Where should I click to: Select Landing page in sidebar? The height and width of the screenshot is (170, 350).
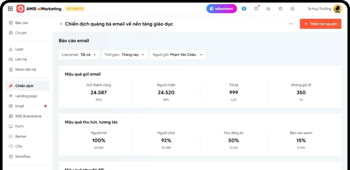click(x=26, y=96)
